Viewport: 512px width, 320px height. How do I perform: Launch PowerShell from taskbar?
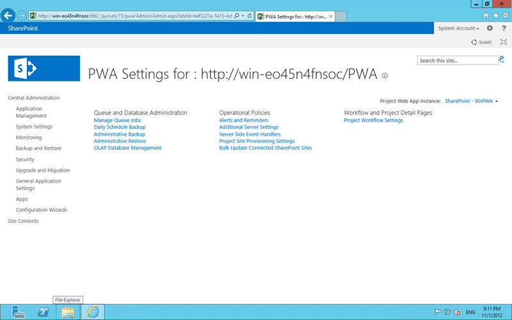tap(43, 312)
